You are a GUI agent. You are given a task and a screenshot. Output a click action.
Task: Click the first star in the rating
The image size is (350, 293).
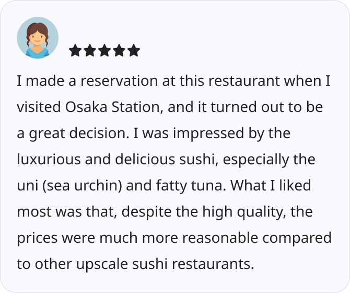[x=75, y=50]
